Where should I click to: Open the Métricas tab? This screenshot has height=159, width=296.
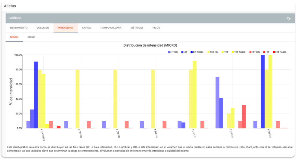(137, 28)
